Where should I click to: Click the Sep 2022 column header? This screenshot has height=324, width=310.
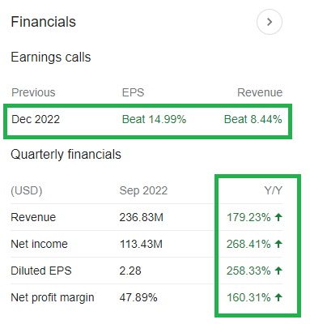143,190
